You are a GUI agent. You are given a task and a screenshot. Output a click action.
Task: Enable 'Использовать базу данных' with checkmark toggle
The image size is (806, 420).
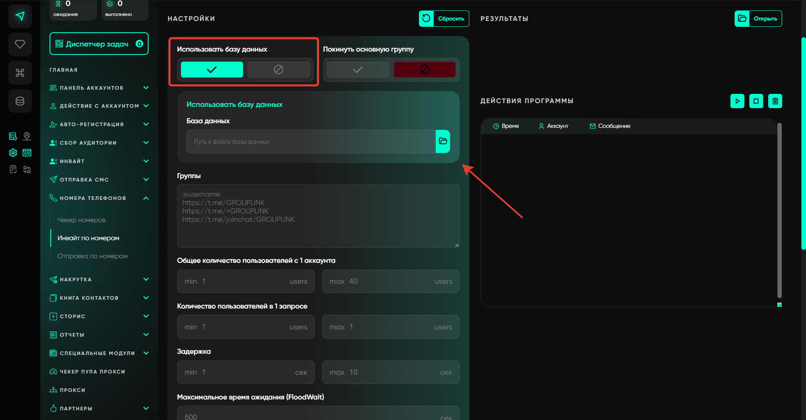click(x=212, y=70)
